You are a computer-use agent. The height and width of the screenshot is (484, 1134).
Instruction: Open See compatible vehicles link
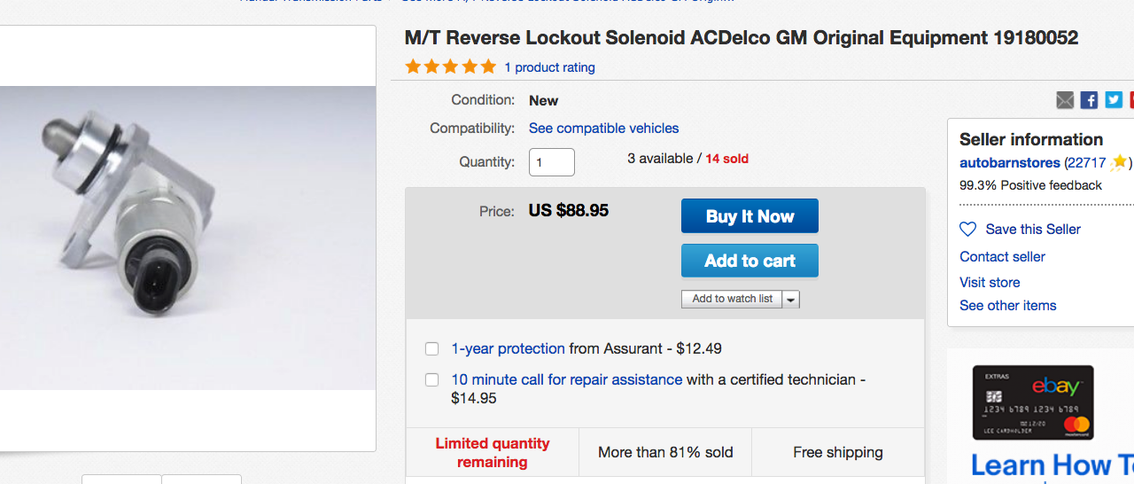click(x=603, y=129)
